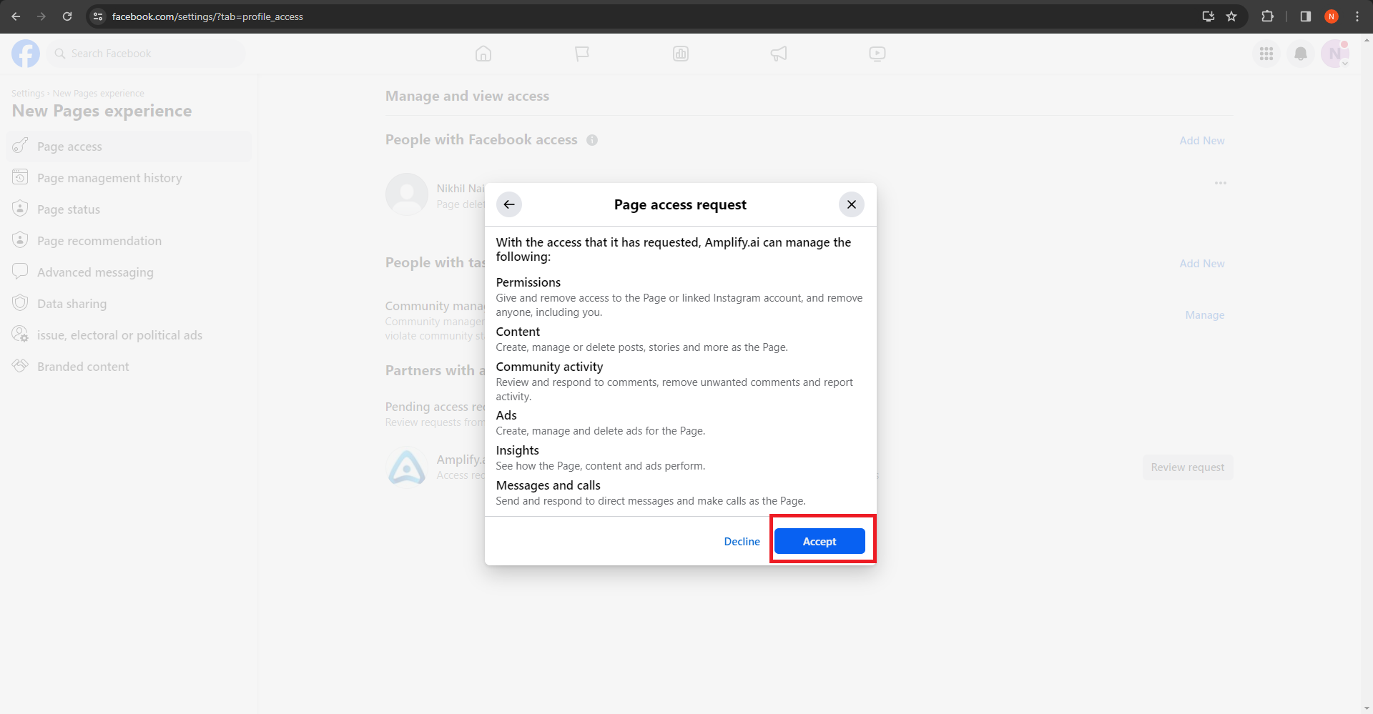Click the Messages and calls heading
Screen dimensions: 1373x714
(x=548, y=485)
